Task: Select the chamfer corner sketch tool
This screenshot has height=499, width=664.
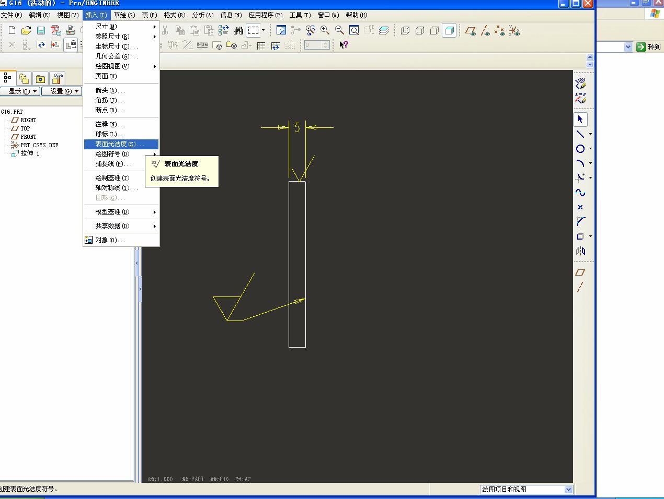Action: [x=580, y=221]
